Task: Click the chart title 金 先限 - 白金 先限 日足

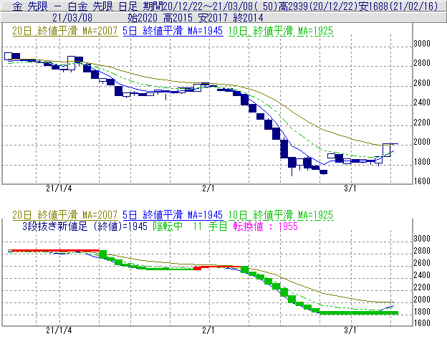Action: [x=75, y=6]
